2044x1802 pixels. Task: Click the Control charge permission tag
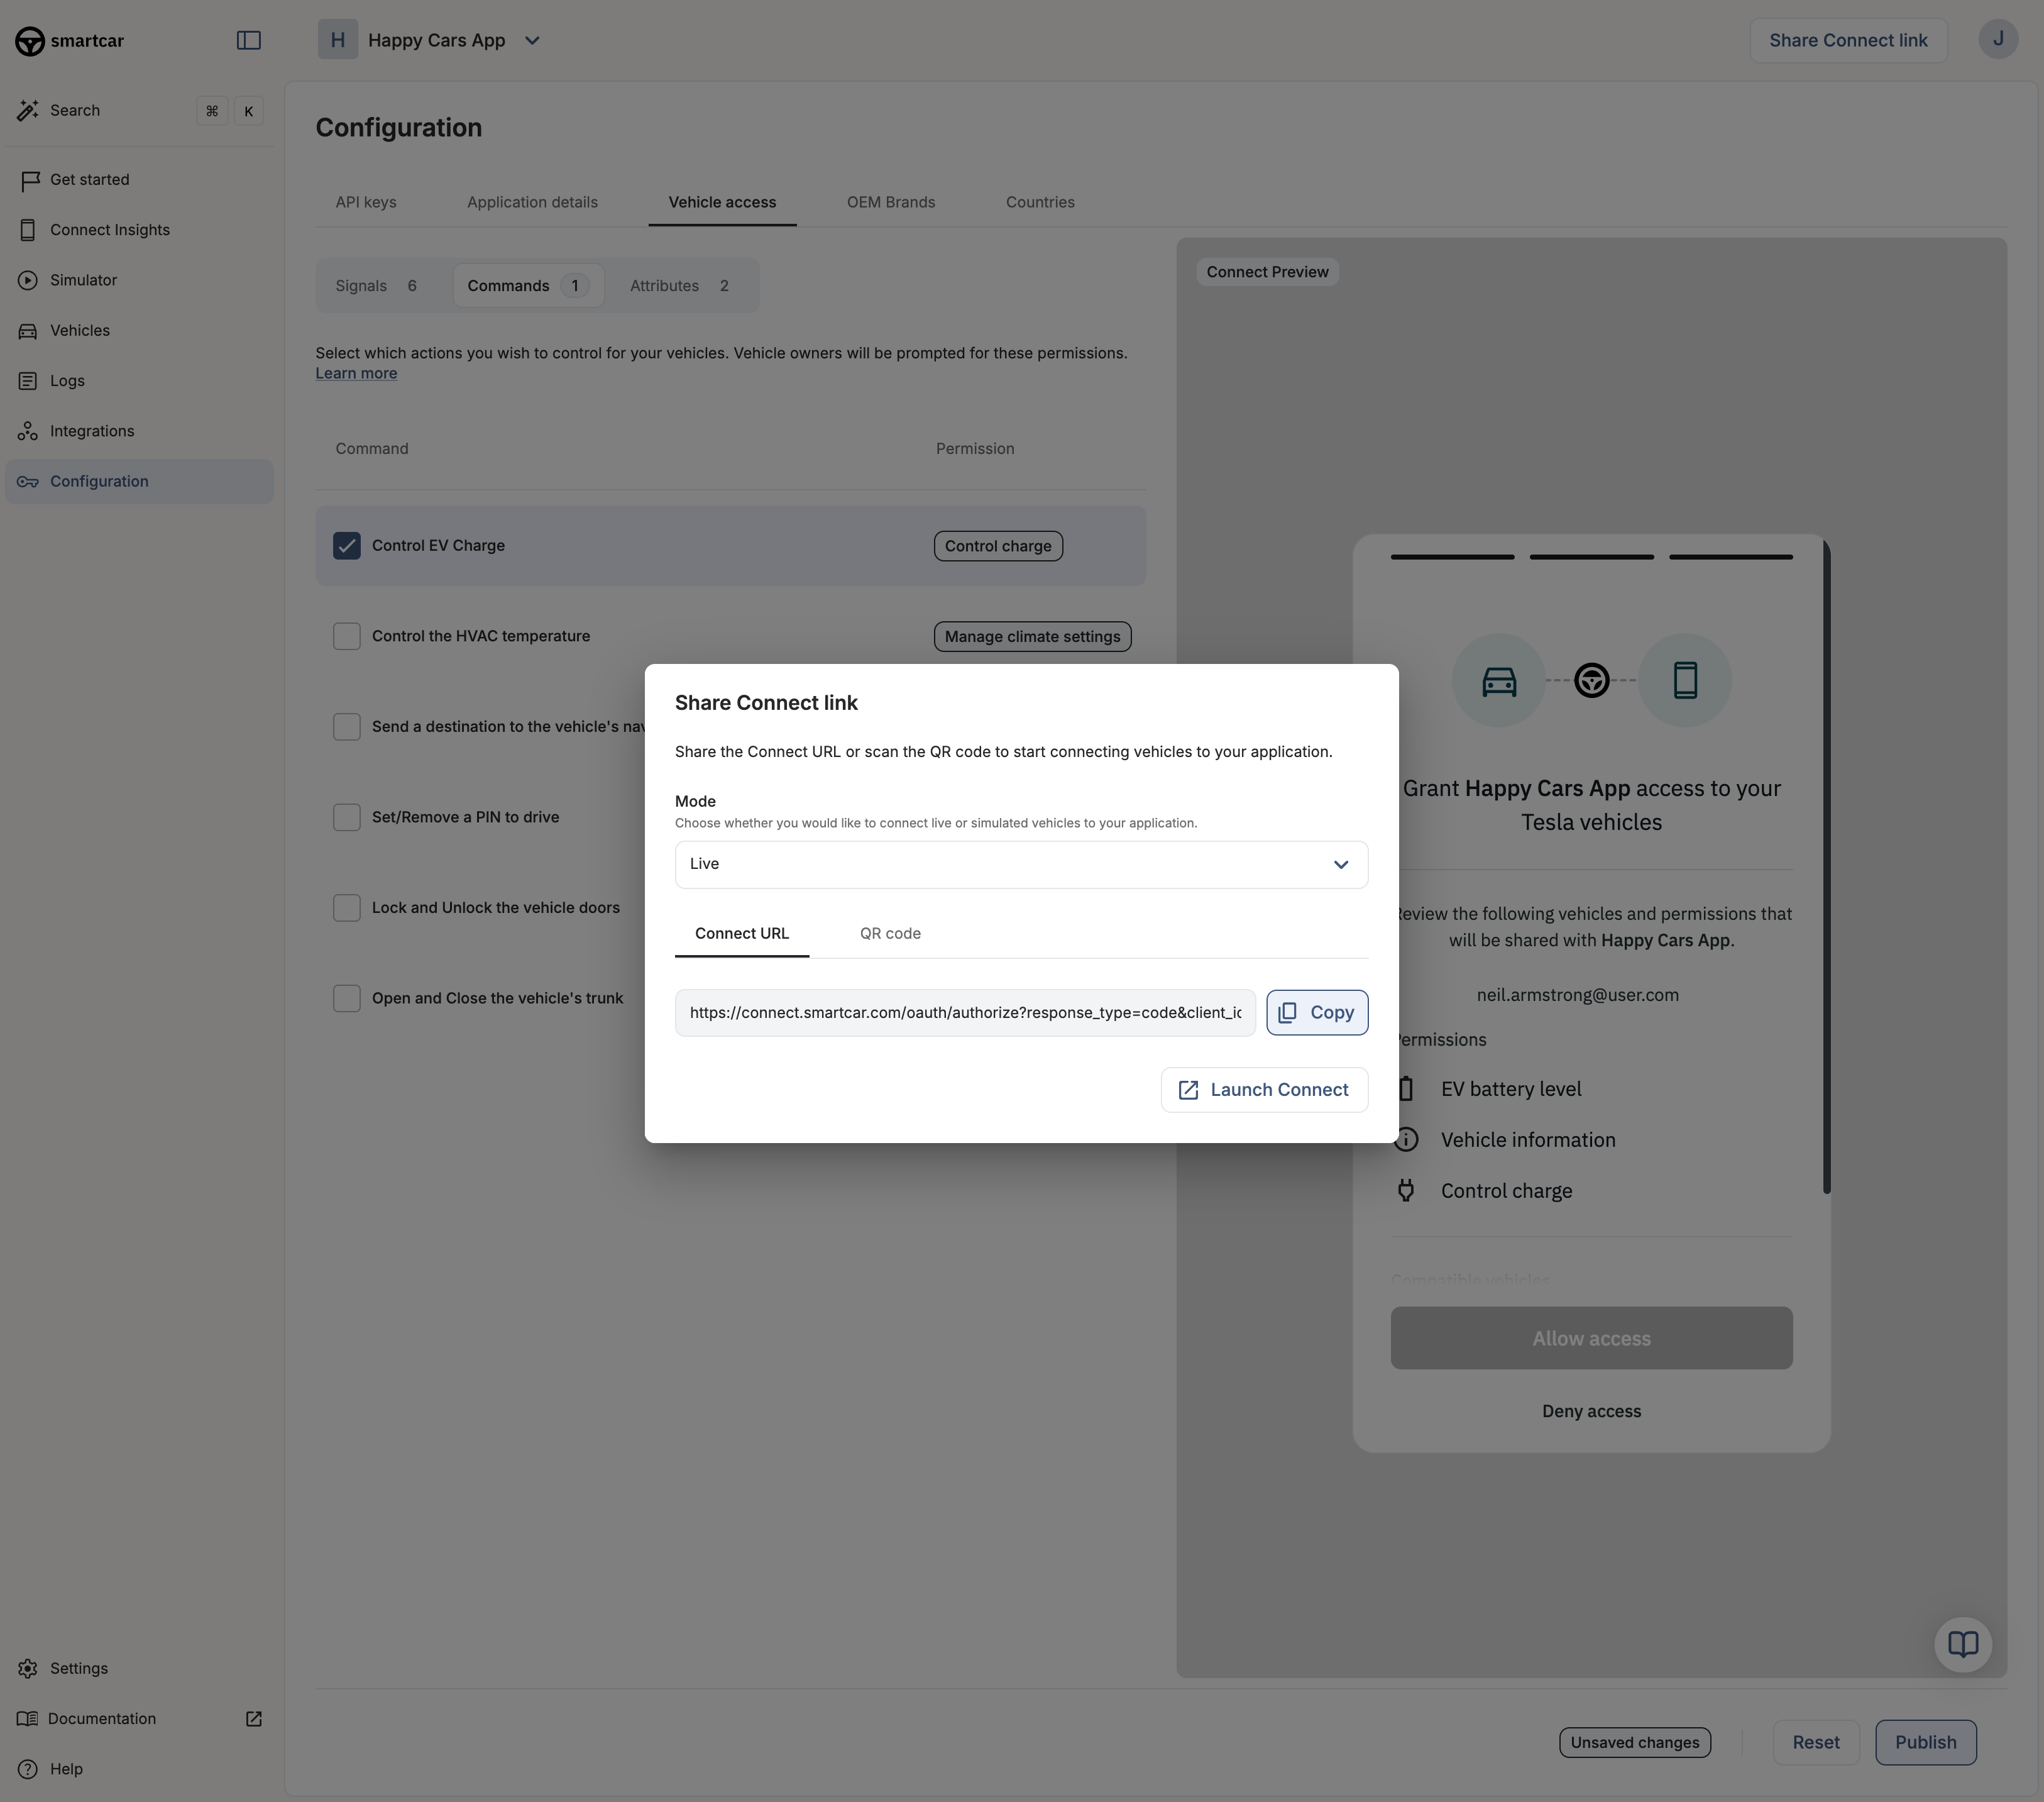pos(998,546)
